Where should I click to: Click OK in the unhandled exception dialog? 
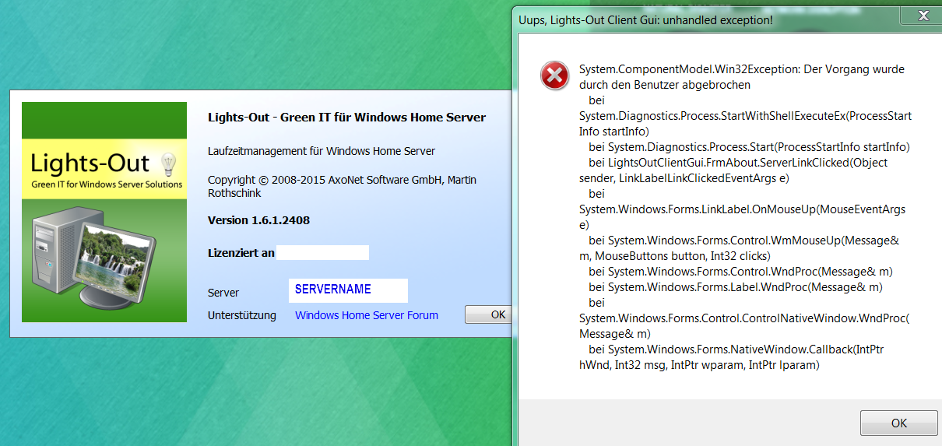pos(898,423)
